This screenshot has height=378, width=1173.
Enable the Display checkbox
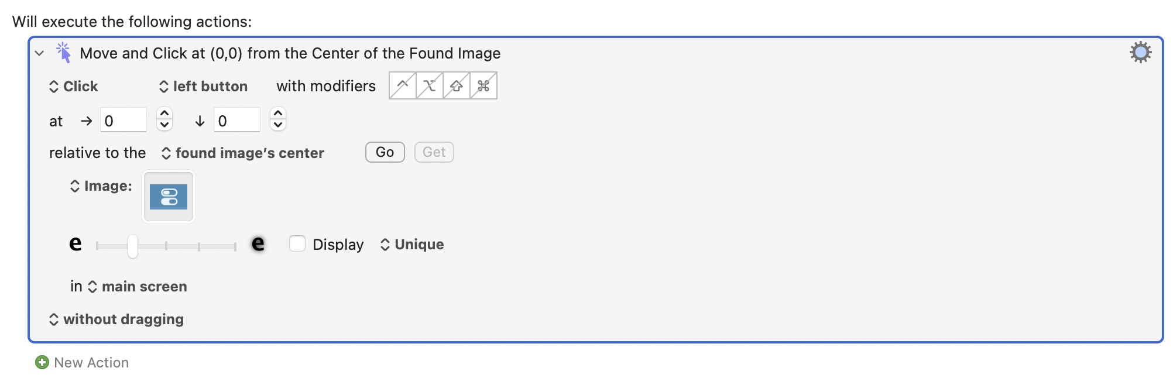coord(297,244)
